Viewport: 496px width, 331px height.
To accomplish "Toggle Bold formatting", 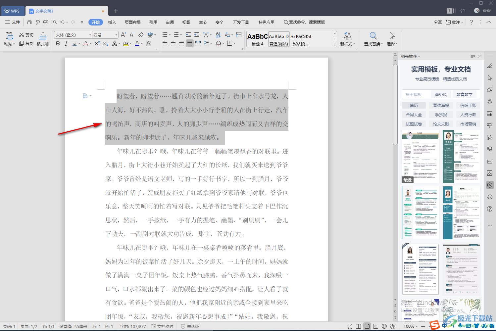I will [x=58, y=43].
